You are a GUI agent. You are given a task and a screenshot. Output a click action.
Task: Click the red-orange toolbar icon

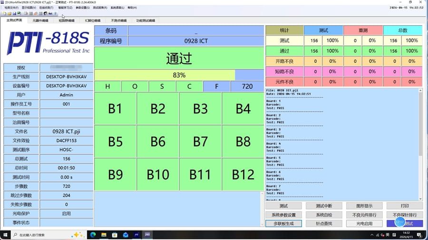tap(36, 13)
